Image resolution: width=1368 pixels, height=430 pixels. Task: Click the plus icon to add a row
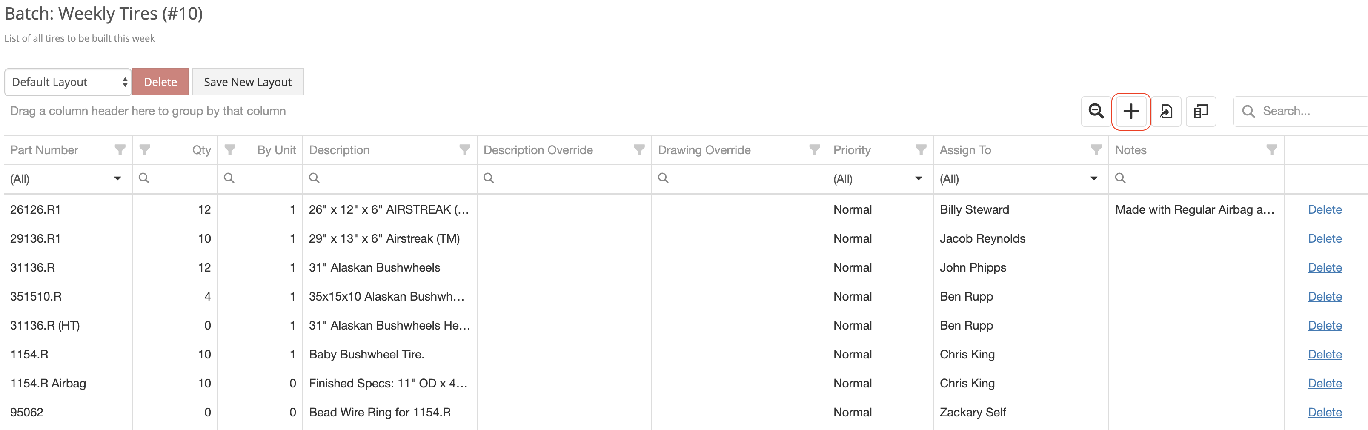click(1131, 112)
